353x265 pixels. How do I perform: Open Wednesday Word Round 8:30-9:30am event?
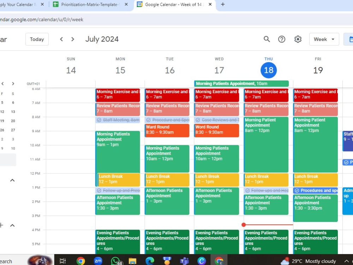(x=217, y=130)
